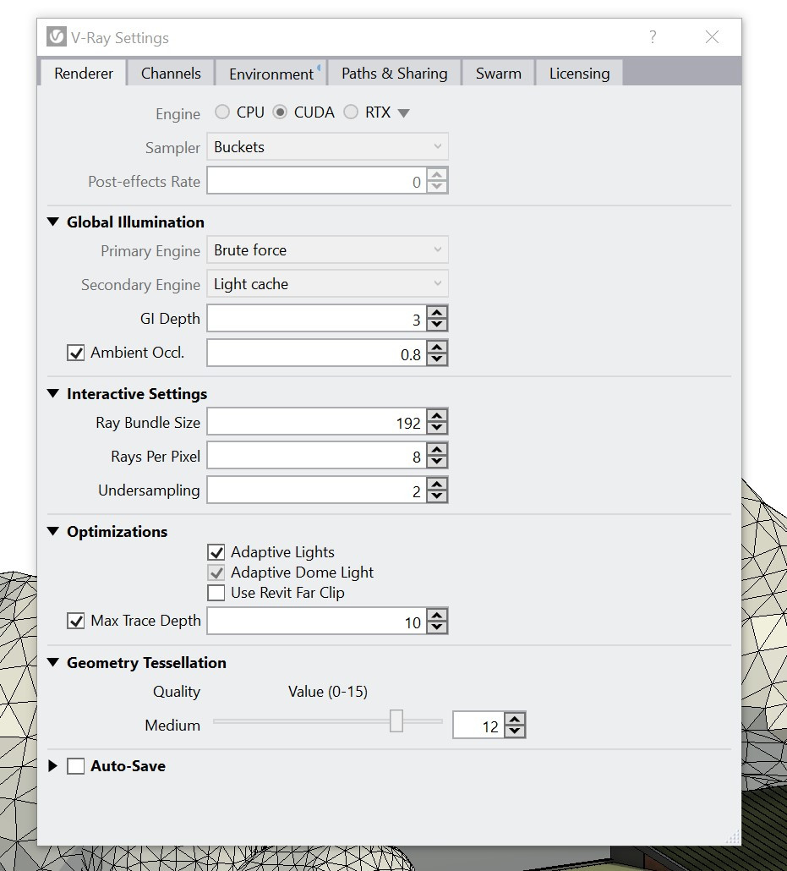Collapse the Geometry Tessellation section
787x871 pixels.
(x=53, y=662)
